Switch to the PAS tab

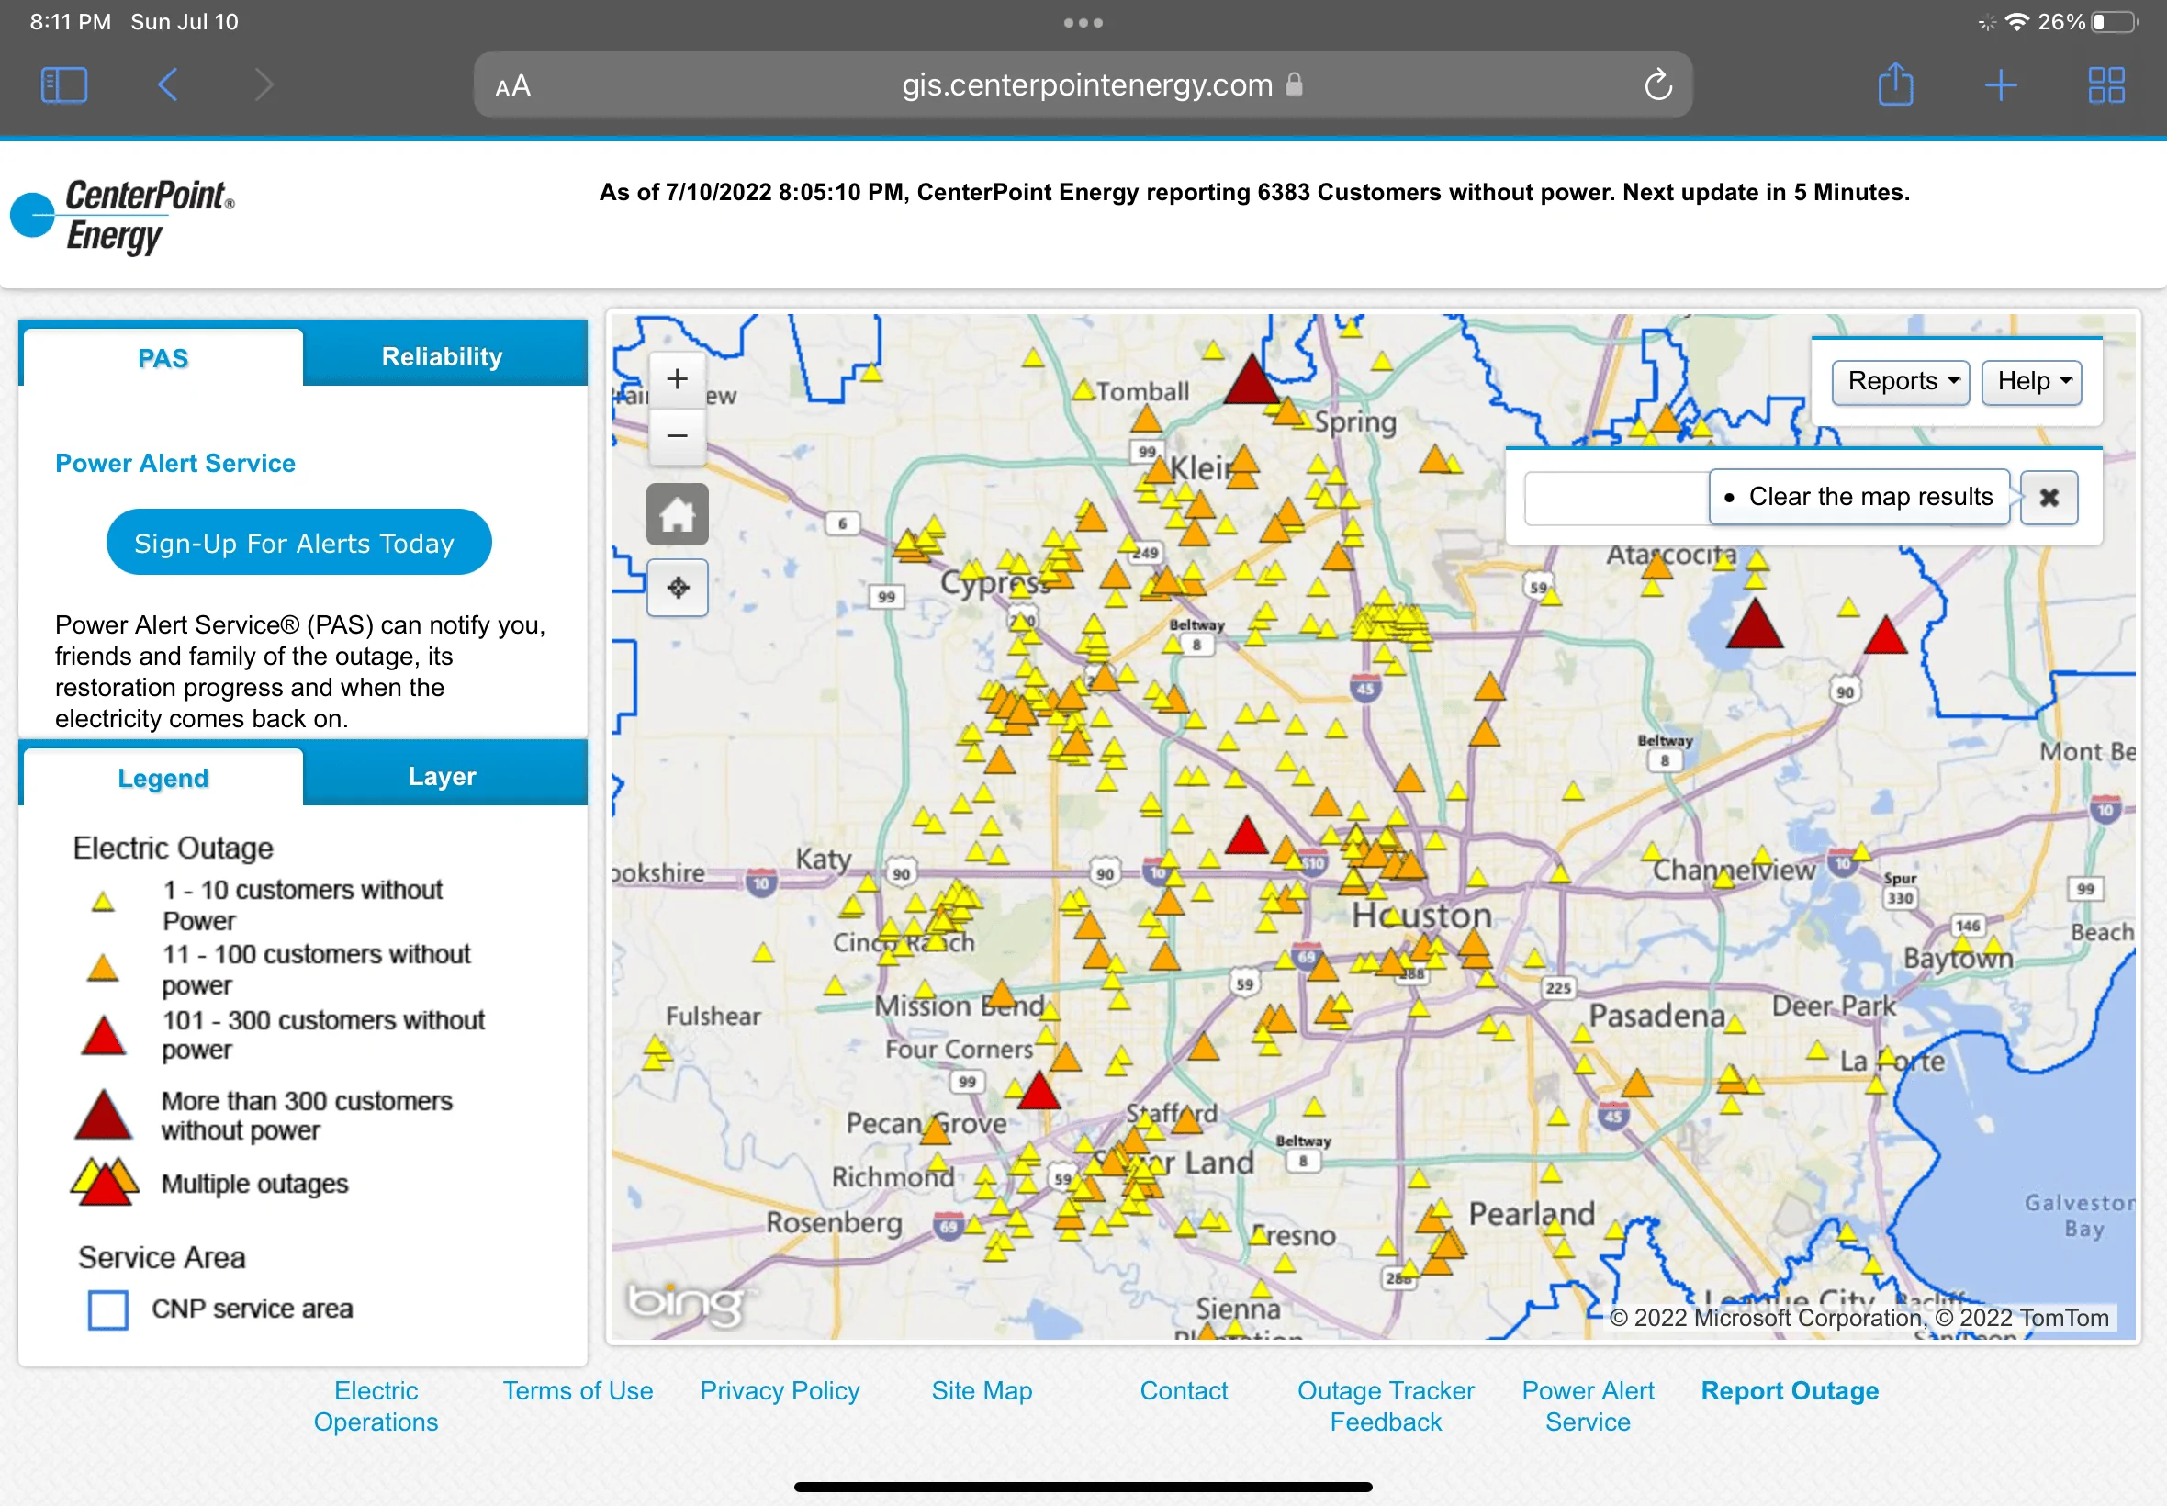(x=163, y=357)
